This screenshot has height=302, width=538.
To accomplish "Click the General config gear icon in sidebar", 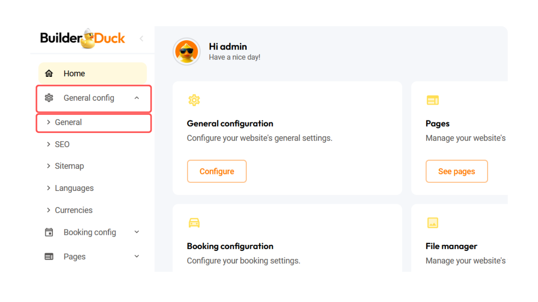I will (49, 98).
